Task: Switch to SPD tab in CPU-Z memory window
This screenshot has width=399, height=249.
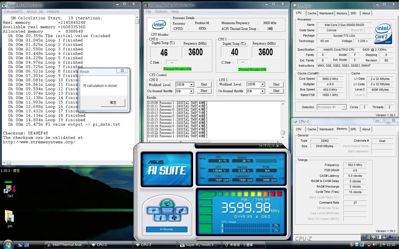Action: tap(353, 129)
